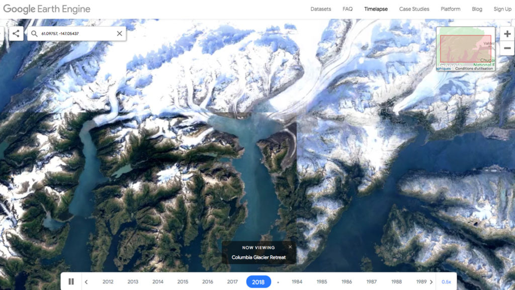Dismiss the Now Viewing popup
515x290 pixels.
point(290,247)
